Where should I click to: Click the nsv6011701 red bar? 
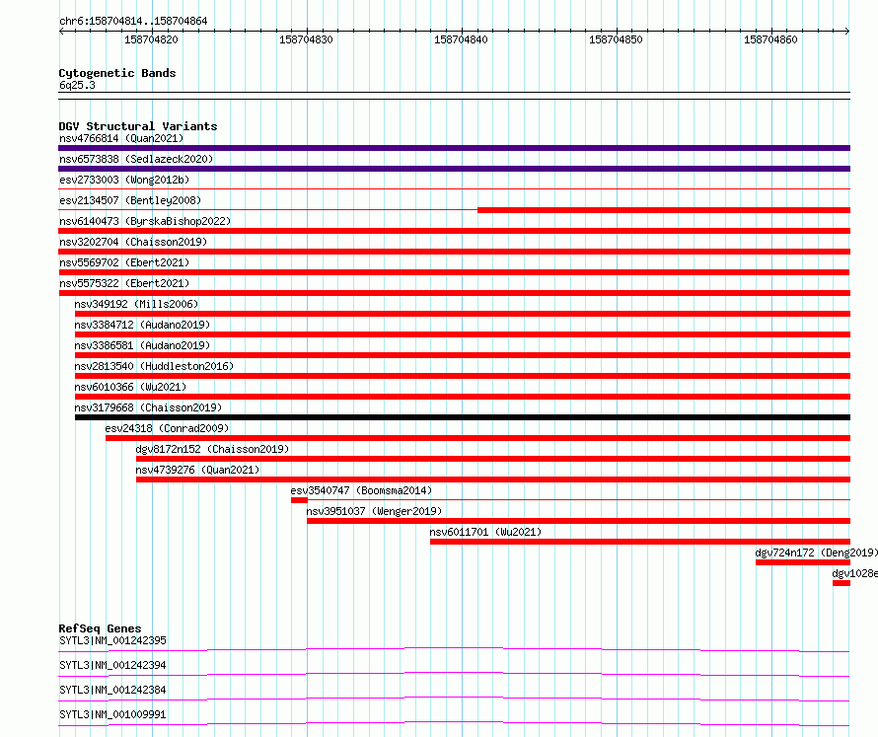640,542
